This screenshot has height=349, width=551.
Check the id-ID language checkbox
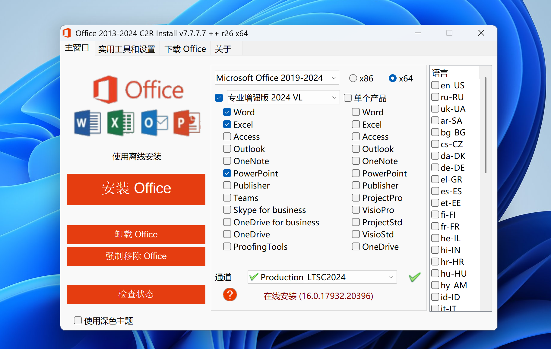click(x=435, y=297)
